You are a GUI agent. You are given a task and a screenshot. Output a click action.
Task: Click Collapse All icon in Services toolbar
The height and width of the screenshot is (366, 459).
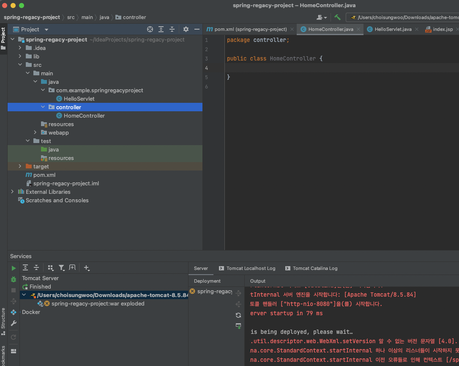click(x=36, y=267)
